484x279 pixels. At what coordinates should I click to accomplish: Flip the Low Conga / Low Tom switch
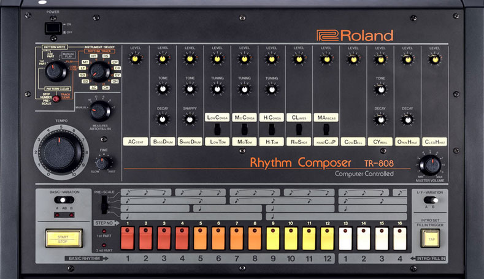(x=217, y=129)
